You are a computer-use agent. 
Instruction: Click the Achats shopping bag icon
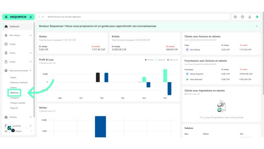pyautogui.click(x=6, y=62)
